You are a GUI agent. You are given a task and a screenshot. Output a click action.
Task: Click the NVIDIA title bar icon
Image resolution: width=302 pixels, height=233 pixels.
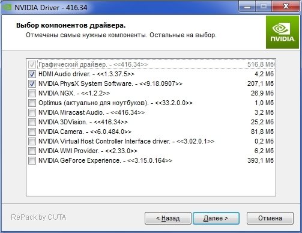pos(7,7)
